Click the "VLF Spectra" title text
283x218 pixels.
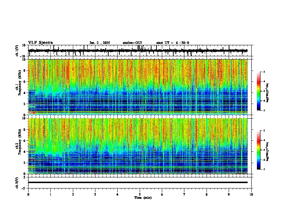tap(40, 43)
